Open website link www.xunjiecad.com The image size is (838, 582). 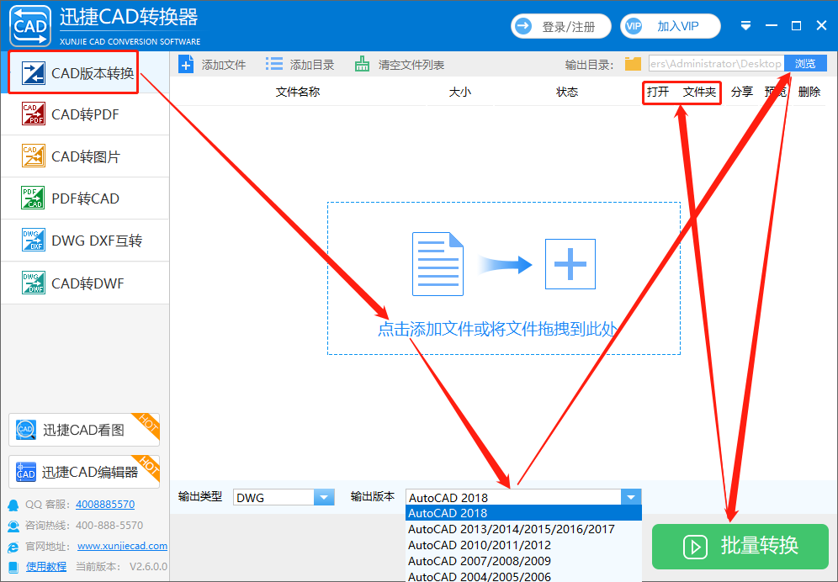122,546
